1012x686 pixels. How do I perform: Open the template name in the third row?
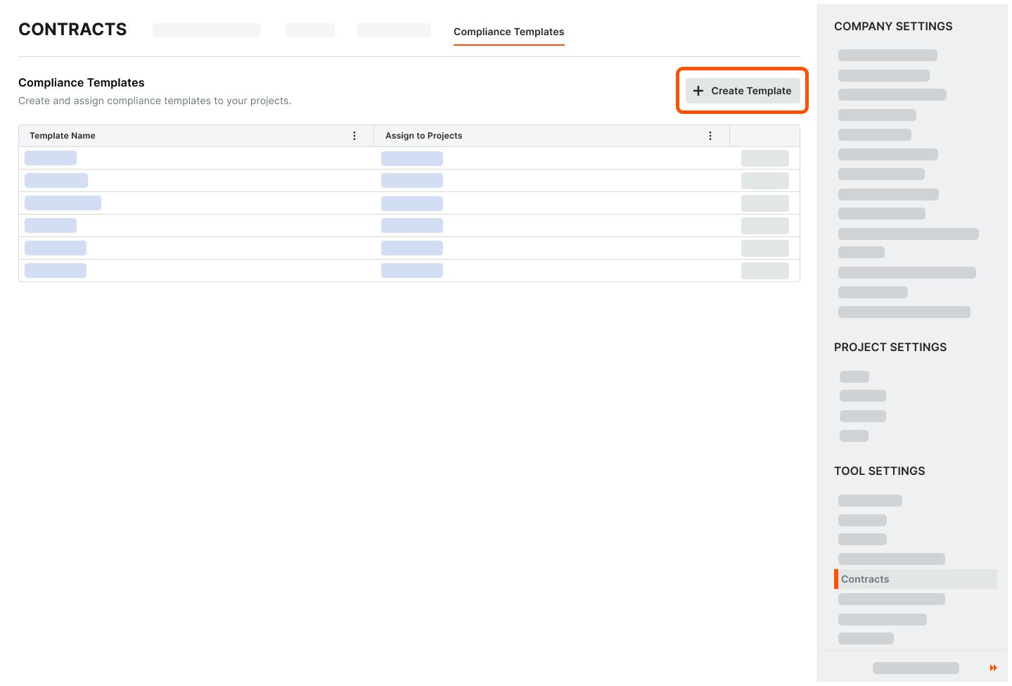pyautogui.click(x=63, y=203)
